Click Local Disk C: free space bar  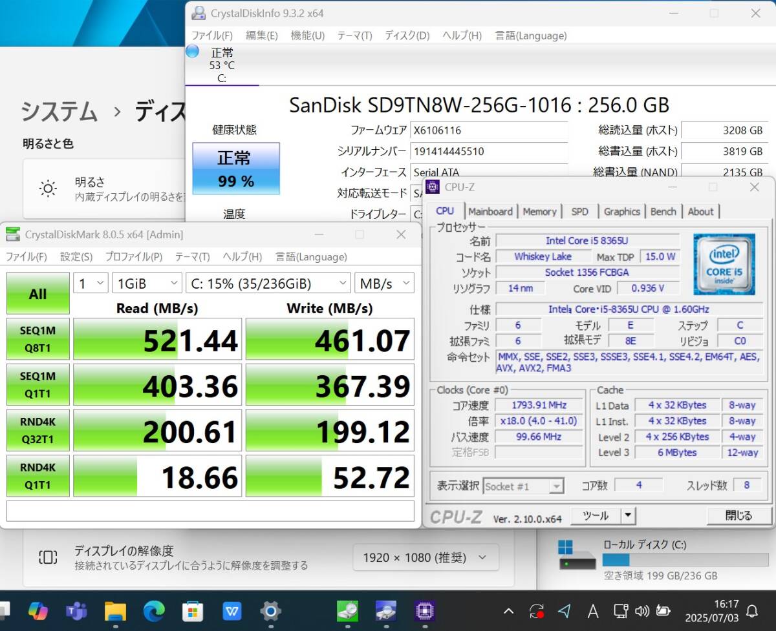click(x=685, y=559)
